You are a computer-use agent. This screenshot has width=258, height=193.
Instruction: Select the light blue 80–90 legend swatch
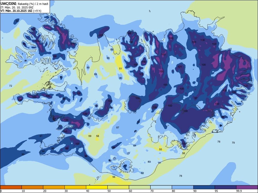click(183, 187)
